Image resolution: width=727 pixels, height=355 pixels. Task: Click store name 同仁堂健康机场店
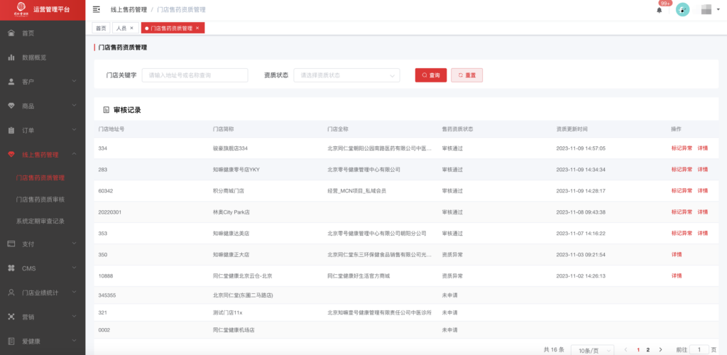pyautogui.click(x=234, y=330)
